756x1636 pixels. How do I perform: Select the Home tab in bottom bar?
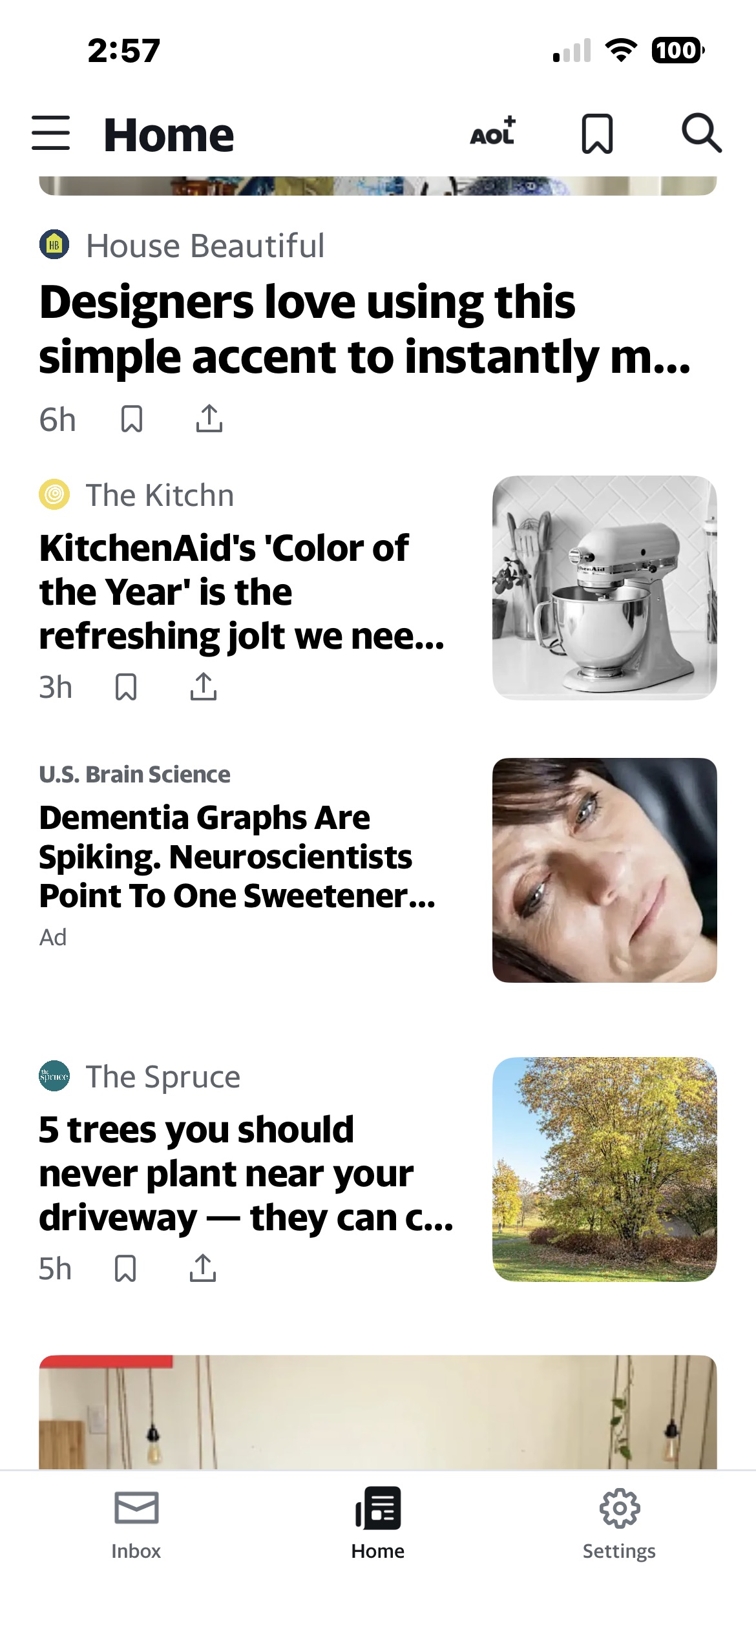click(x=378, y=1523)
